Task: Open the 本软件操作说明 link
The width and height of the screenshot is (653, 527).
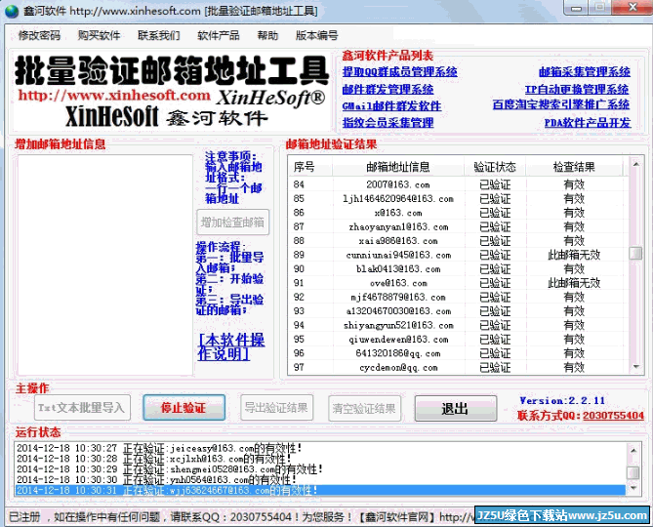Action: tap(231, 346)
